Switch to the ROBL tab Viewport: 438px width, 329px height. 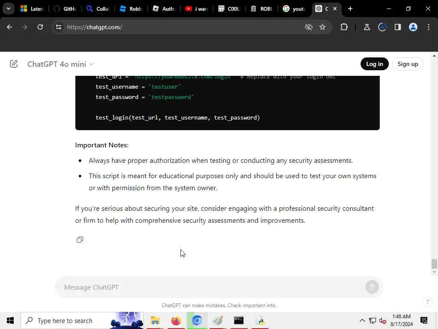[262, 9]
